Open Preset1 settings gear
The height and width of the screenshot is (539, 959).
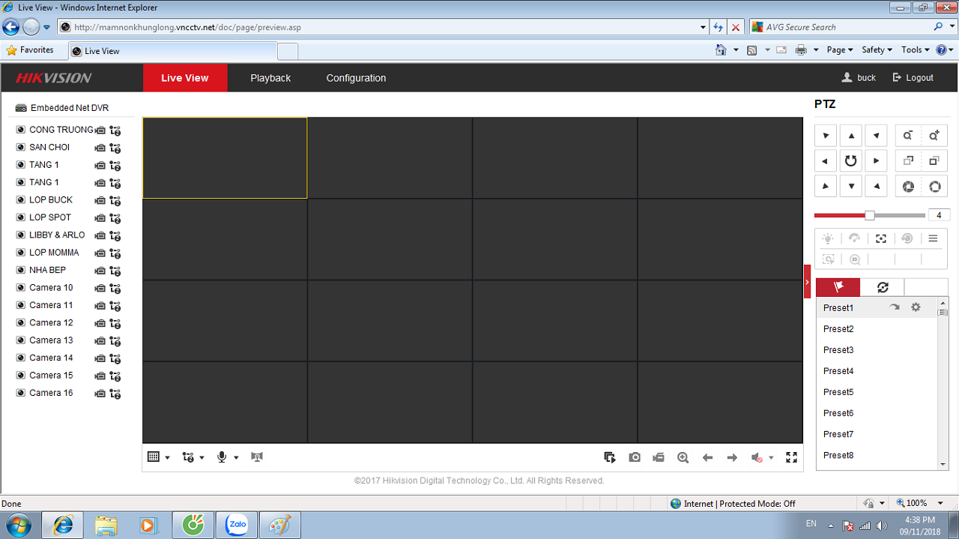(x=916, y=307)
